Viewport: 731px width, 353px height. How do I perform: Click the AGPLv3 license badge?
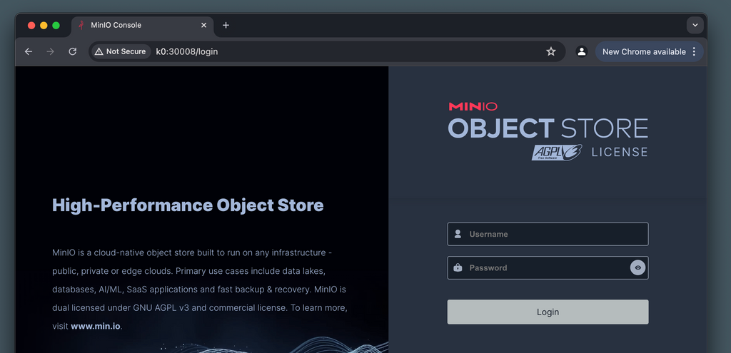tap(557, 152)
